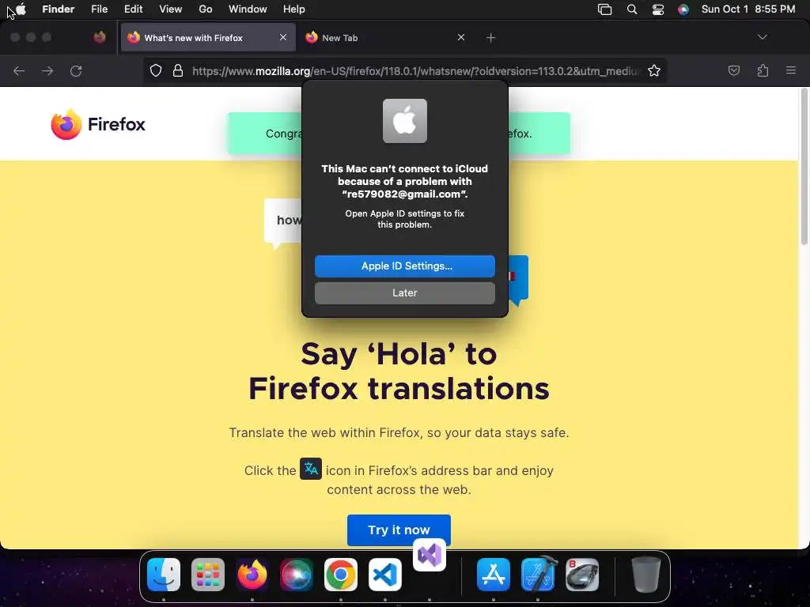Go forward one page
810x607 pixels.
(47, 70)
